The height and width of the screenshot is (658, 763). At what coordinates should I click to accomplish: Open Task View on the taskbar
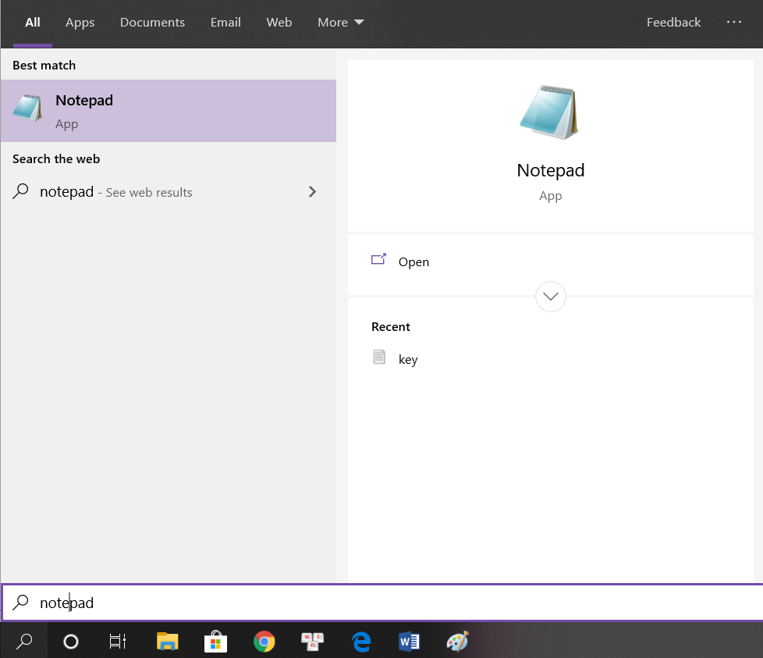point(118,642)
